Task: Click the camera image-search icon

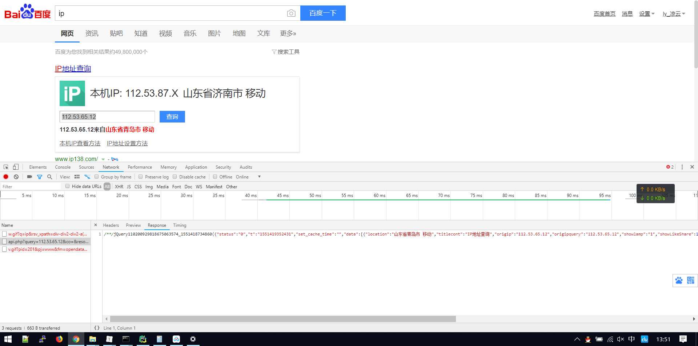Action: point(291,13)
